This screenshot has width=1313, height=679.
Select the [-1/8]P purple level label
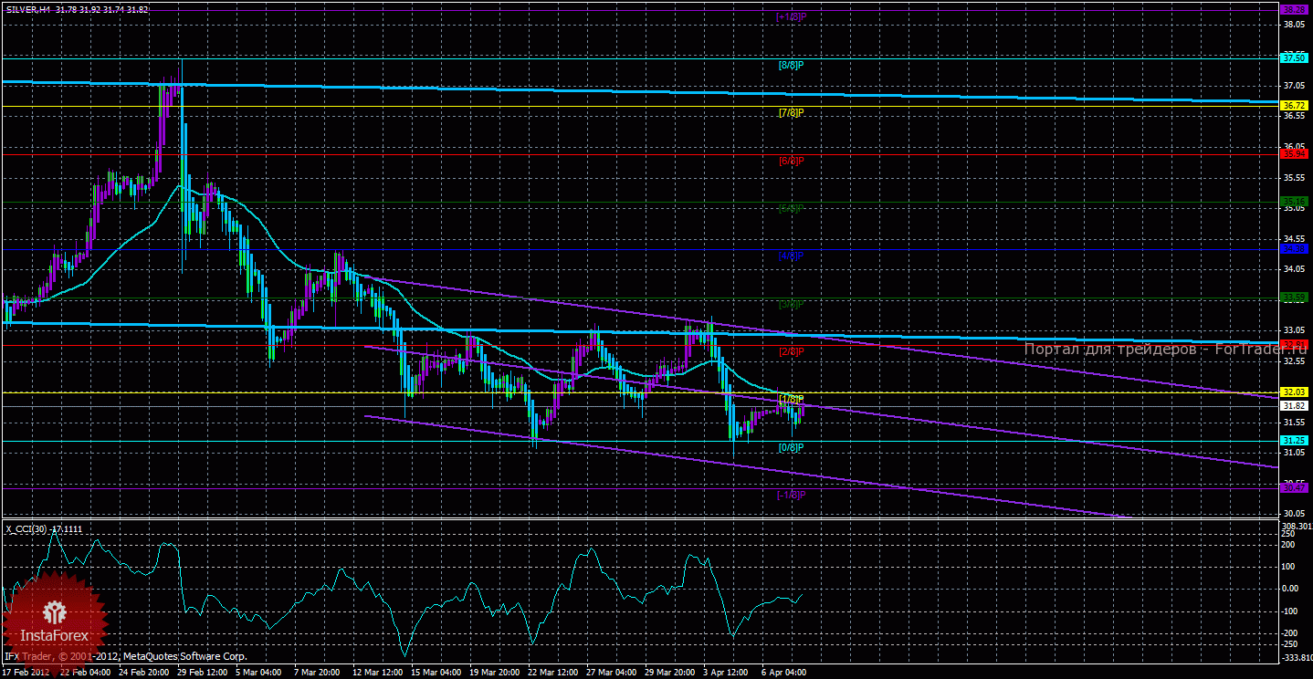pyautogui.click(x=791, y=495)
